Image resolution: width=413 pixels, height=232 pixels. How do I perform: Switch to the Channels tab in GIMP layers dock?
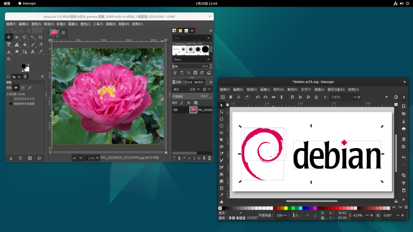click(x=188, y=82)
